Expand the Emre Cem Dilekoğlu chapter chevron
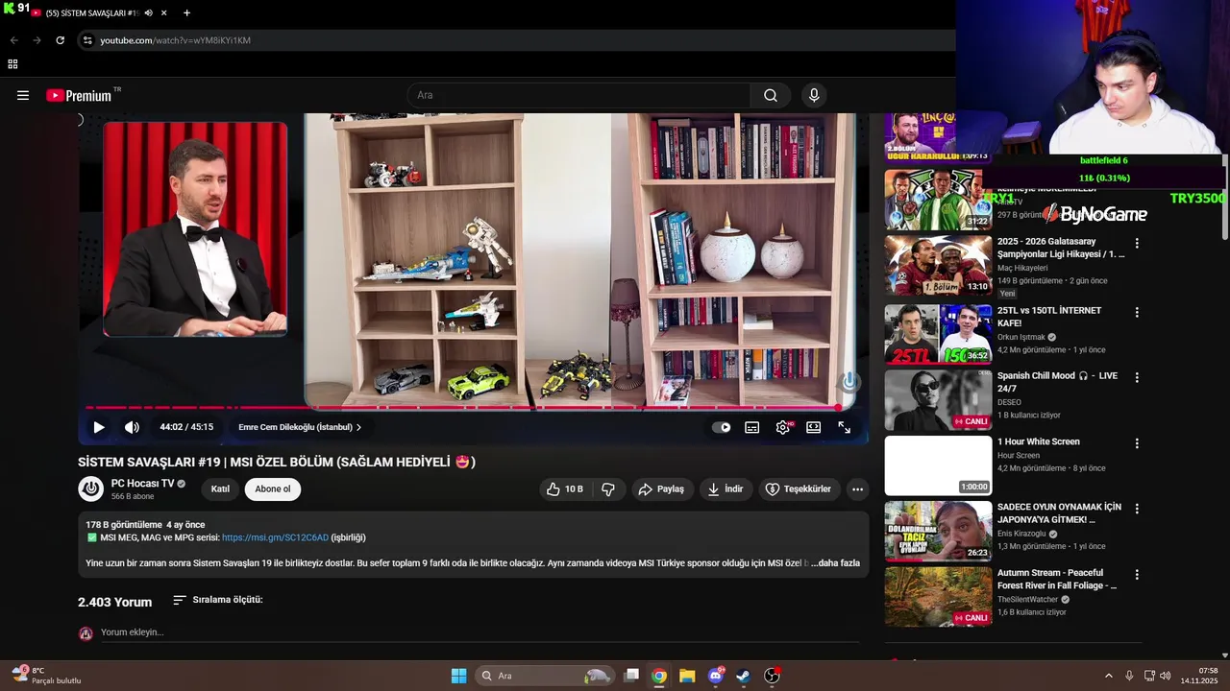Viewport: 1230px width, 691px height. click(x=358, y=427)
